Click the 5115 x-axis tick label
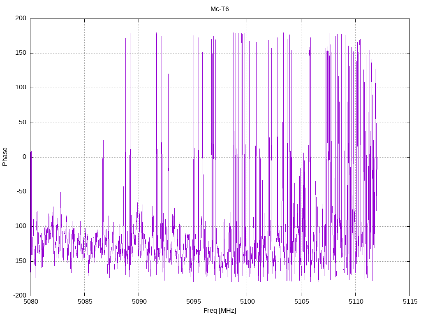The image size is (421, 316). [x=410, y=302]
